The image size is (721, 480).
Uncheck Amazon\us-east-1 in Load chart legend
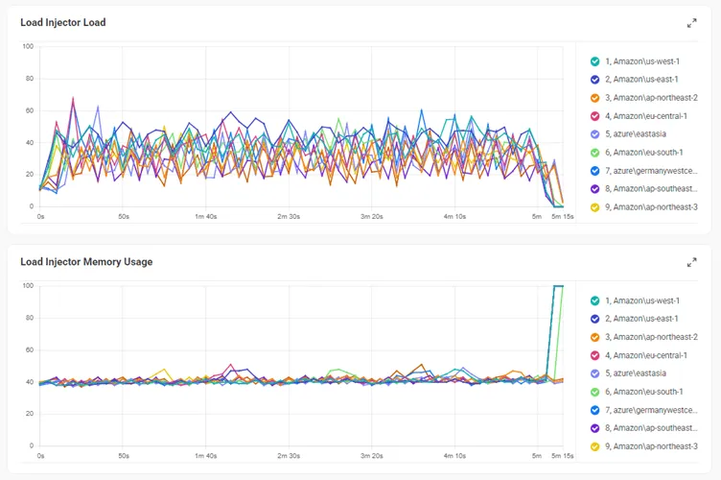coord(595,80)
